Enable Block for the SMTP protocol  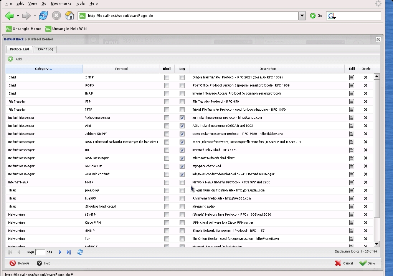(167, 77)
